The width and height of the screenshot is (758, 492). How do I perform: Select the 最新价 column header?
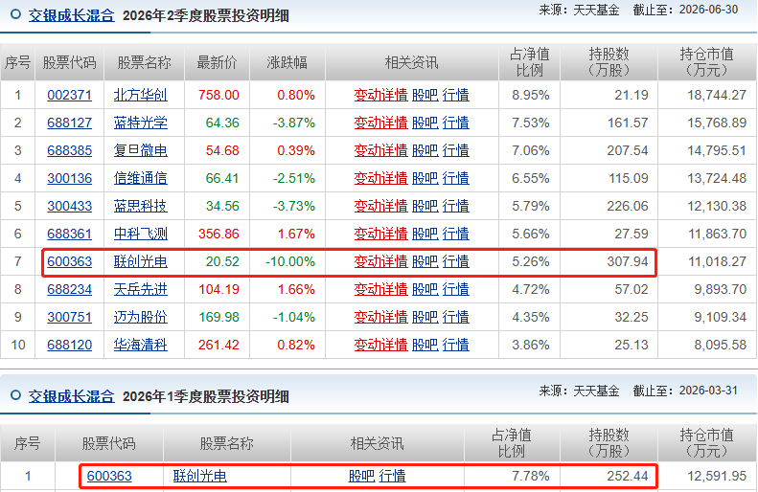click(x=217, y=62)
